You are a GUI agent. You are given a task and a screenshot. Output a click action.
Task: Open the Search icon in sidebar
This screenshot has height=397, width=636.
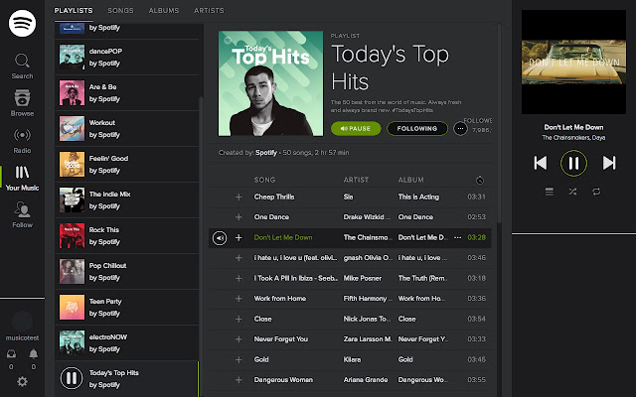coord(22,61)
